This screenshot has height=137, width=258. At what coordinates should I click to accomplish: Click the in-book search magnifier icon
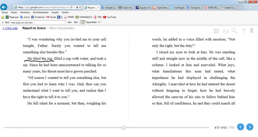coord(234,31)
